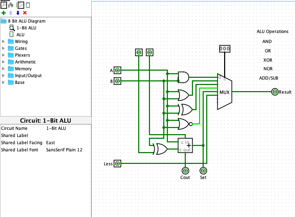This screenshot has width=295, height=217.
Task: Edit the Circuit Name value field
Action: pos(68,128)
